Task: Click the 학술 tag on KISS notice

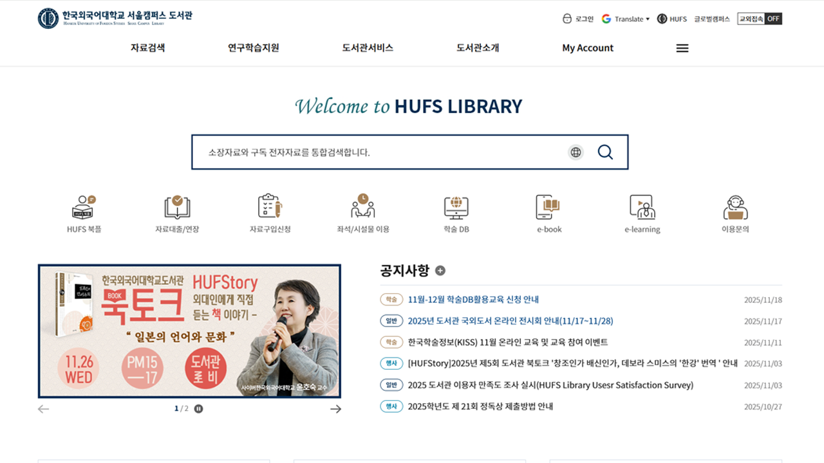Action: coord(391,342)
